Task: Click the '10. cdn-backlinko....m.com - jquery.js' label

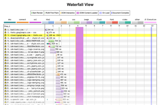Action: (x=25, y=55)
